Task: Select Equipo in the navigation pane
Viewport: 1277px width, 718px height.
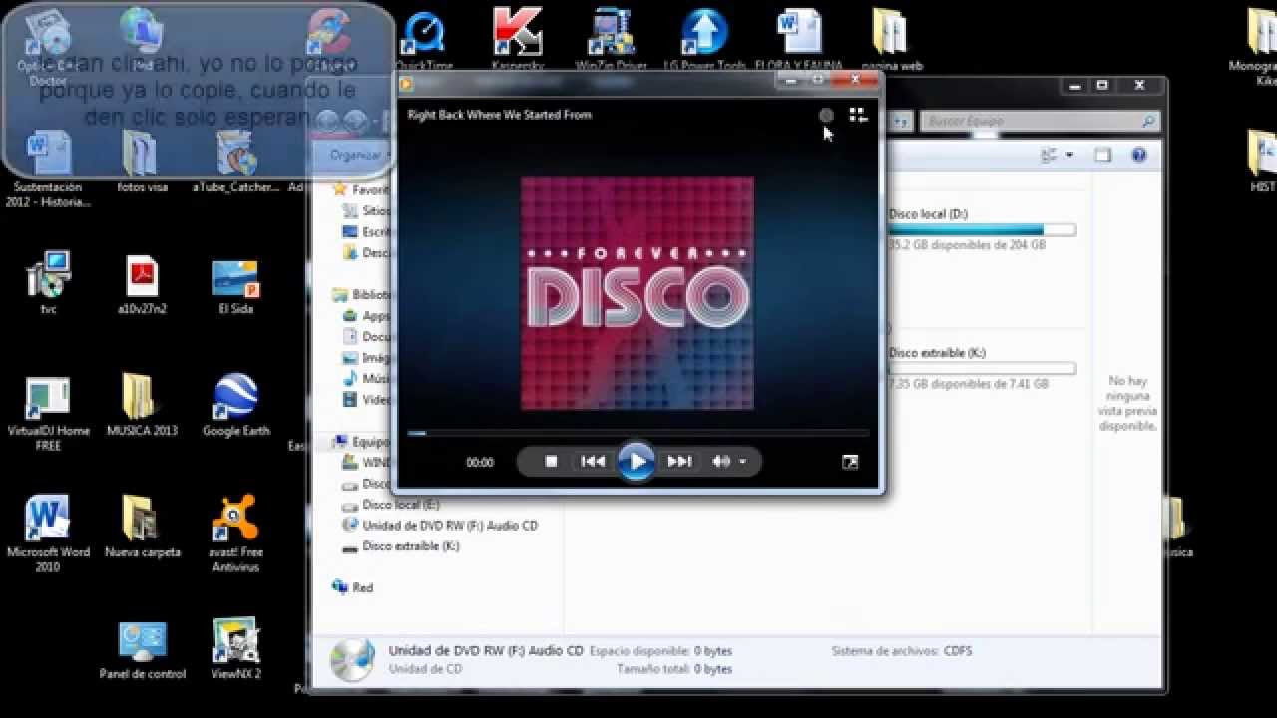Action: pyautogui.click(x=363, y=442)
